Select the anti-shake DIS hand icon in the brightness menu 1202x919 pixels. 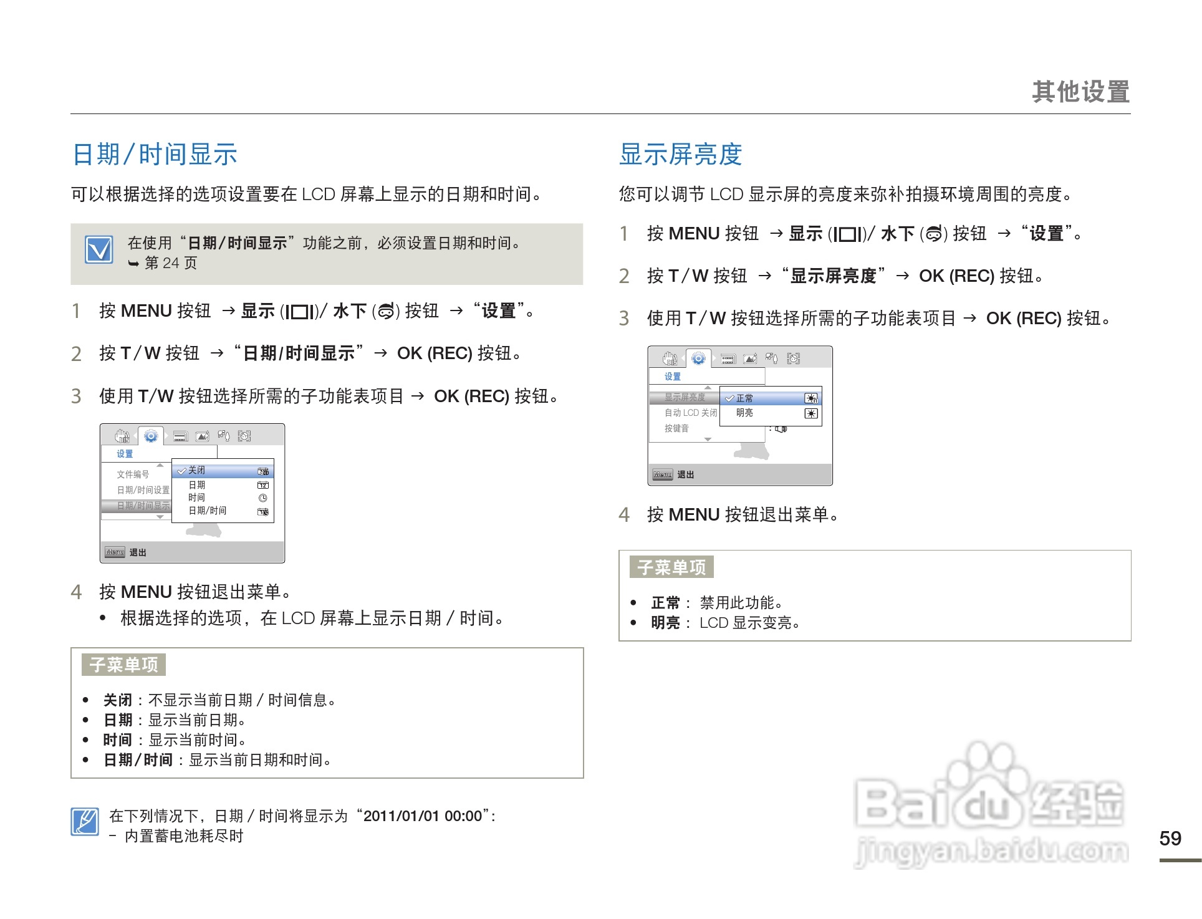pyautogui.click(x=670, y=358)
